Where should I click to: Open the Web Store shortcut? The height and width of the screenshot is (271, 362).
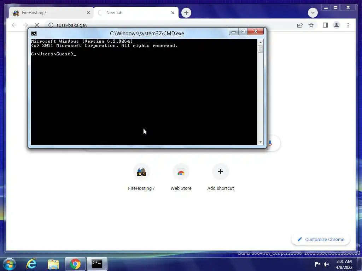[x=181, y=177]
